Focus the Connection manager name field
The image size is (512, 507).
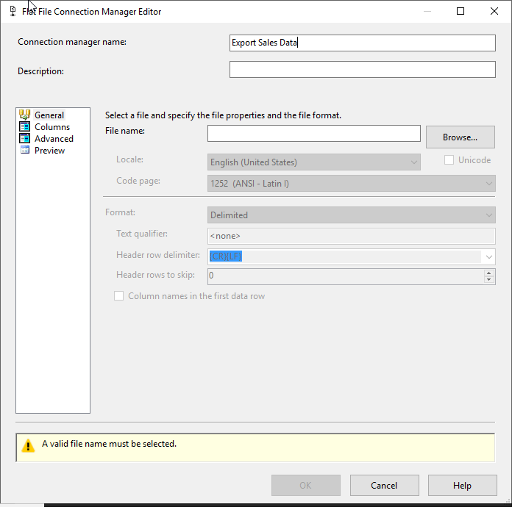[x=363, y=43]
